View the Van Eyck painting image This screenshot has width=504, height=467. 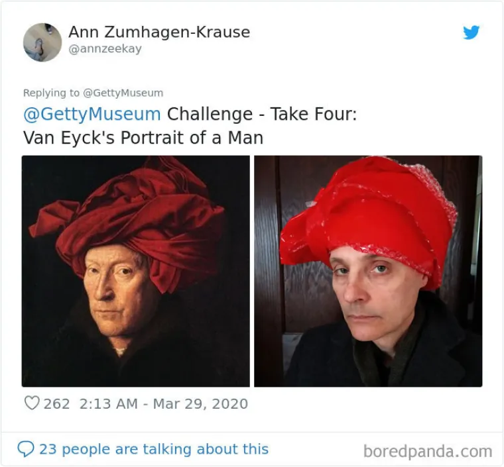[x=136, y=271]
